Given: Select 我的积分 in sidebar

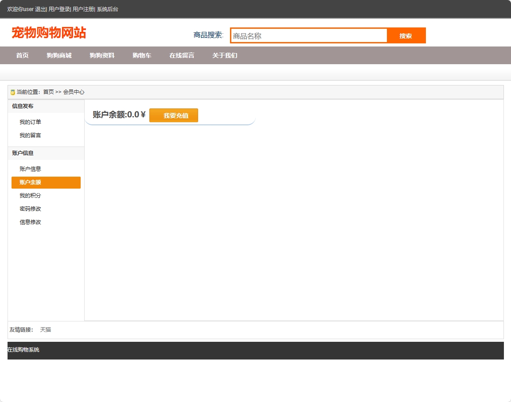Looking at the screenshot, I should pos(30,196).
